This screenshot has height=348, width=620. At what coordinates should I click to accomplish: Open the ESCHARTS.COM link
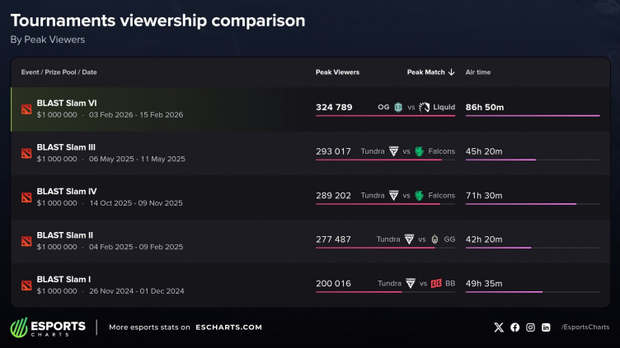point(229,327)
